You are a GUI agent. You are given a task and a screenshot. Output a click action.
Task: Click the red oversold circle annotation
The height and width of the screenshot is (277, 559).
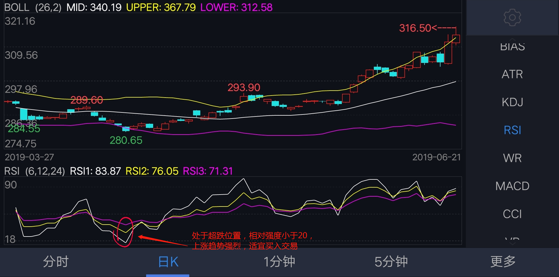pos(125,233)
